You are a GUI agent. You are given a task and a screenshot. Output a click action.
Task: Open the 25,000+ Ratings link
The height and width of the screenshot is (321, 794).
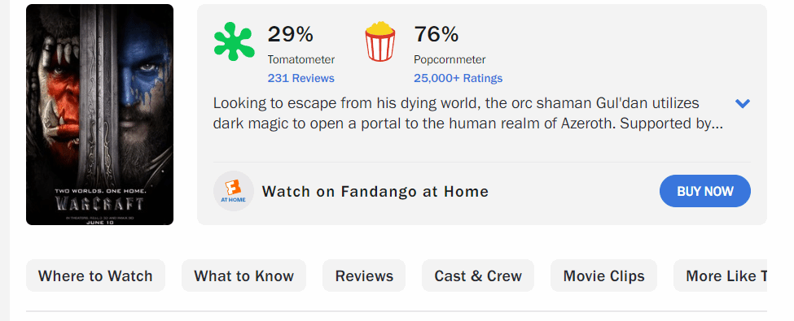point(458,78)
